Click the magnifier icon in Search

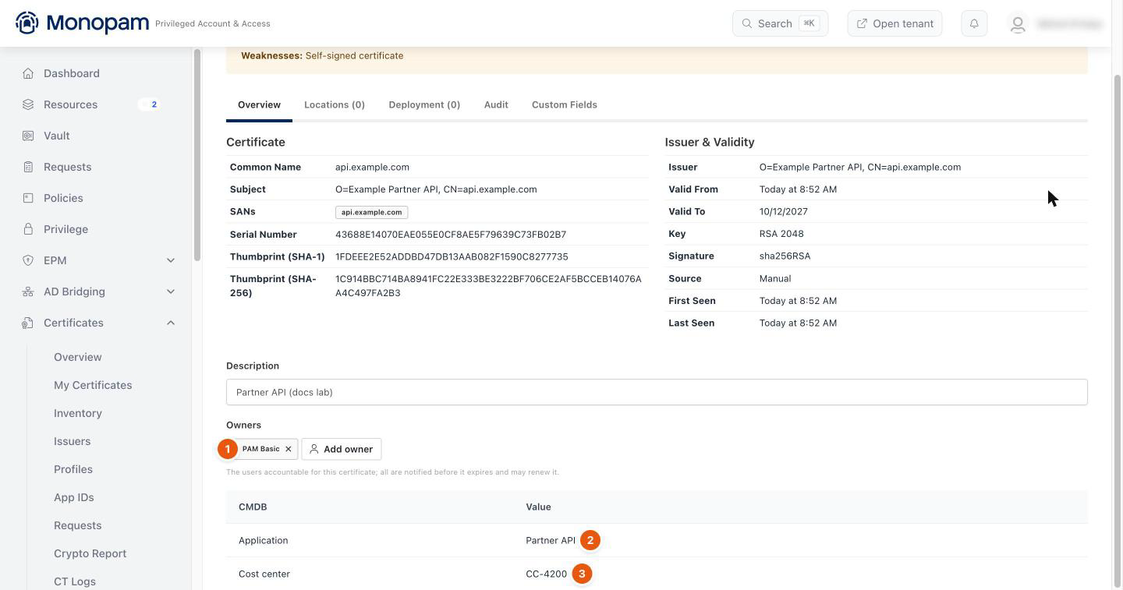coord(747,23)
